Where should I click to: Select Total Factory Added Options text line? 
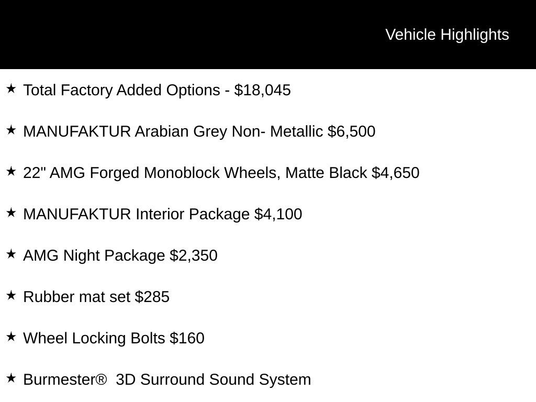pyautogui.click(x=157, y=90)
